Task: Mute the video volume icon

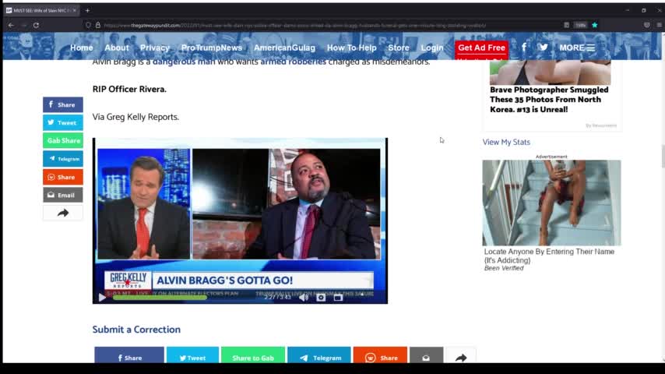Action: pos(304,298)
